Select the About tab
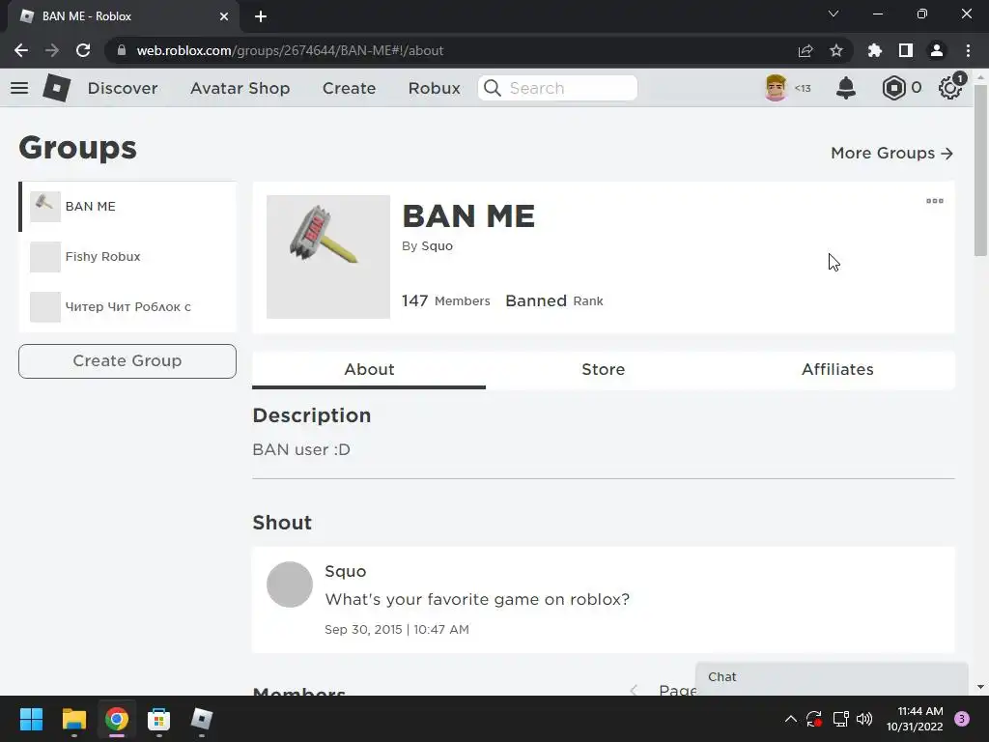This screenshot has height=742, width=989. click(x=369, y=370)
